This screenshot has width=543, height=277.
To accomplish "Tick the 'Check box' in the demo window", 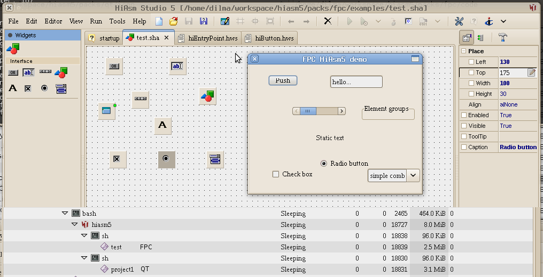I will 276,174.
